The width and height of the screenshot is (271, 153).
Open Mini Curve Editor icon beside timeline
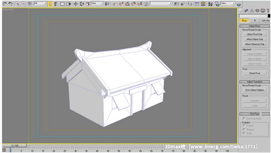click(x=4, y=150)
